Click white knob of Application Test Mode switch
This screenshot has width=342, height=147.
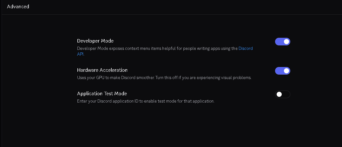click(279, 94)
